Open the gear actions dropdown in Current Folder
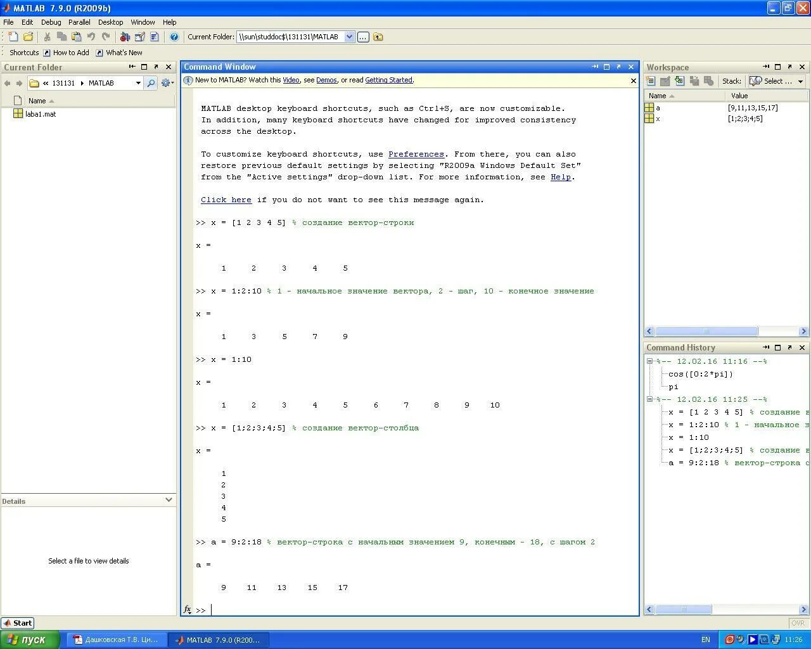 coord(167,83)
